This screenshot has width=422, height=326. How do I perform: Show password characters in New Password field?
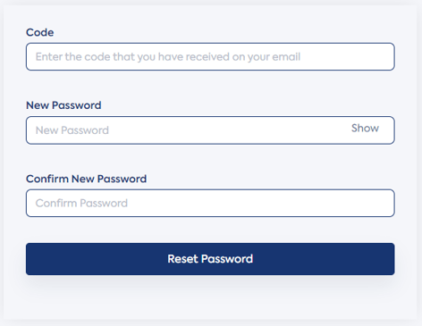365,128
